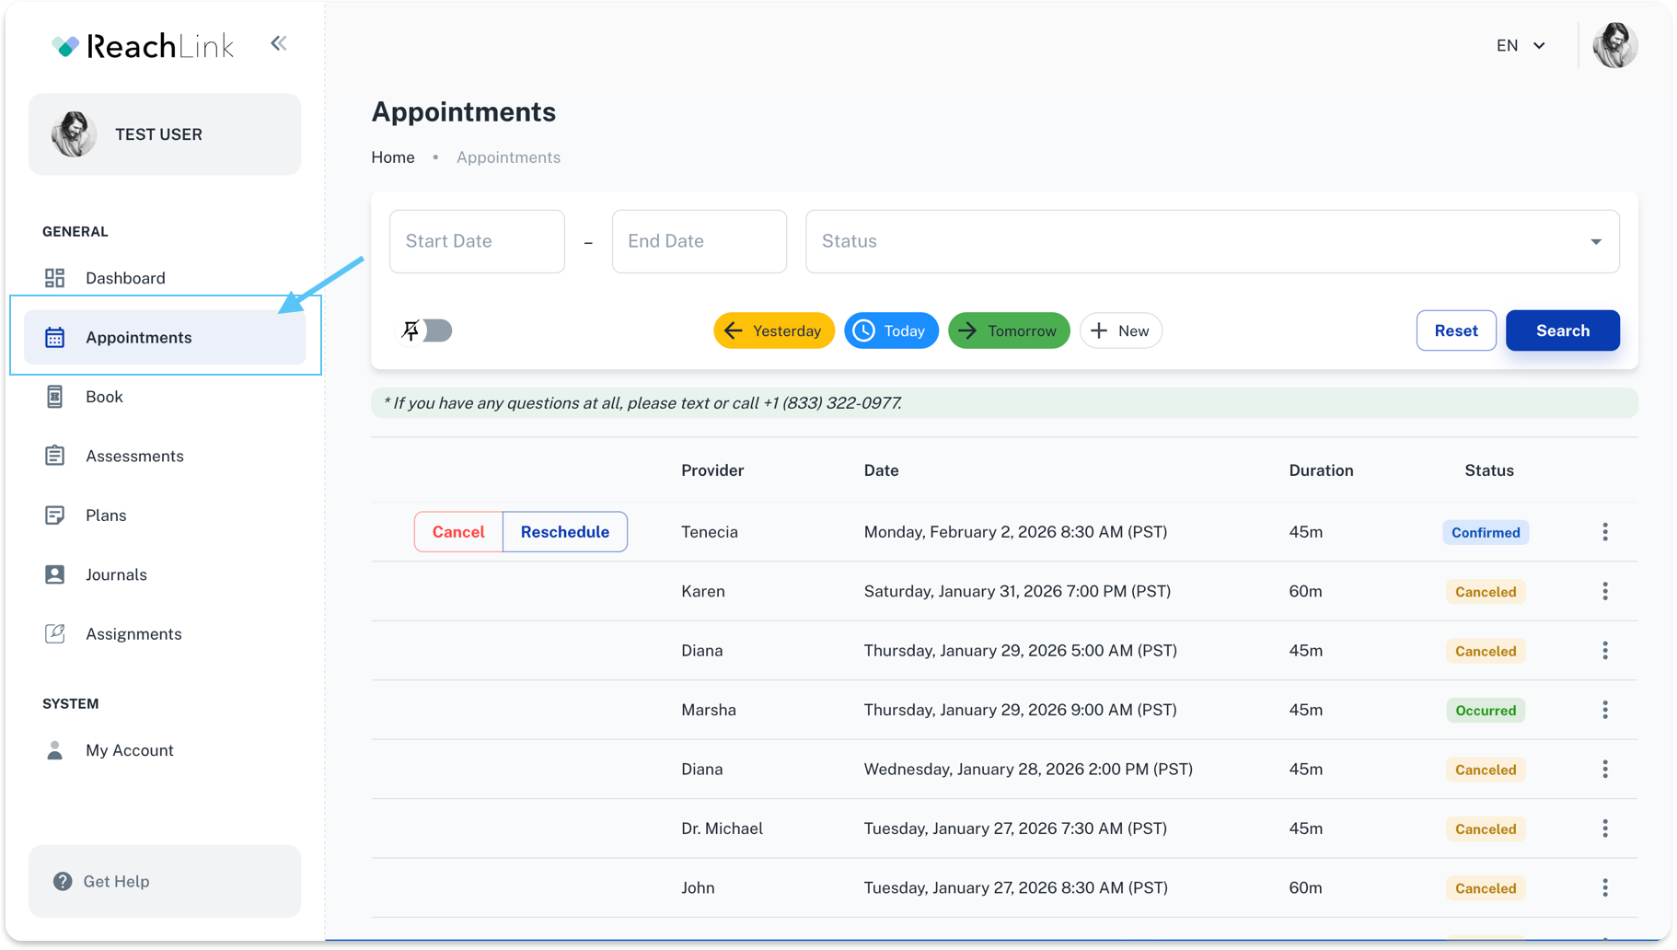The height and width of the screenshot is (950, 1677).
Task: Click the Duration column header
Action: tap(1321, 470)
